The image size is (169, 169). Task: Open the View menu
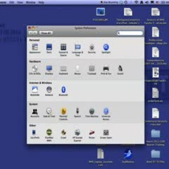coord(20,2)
